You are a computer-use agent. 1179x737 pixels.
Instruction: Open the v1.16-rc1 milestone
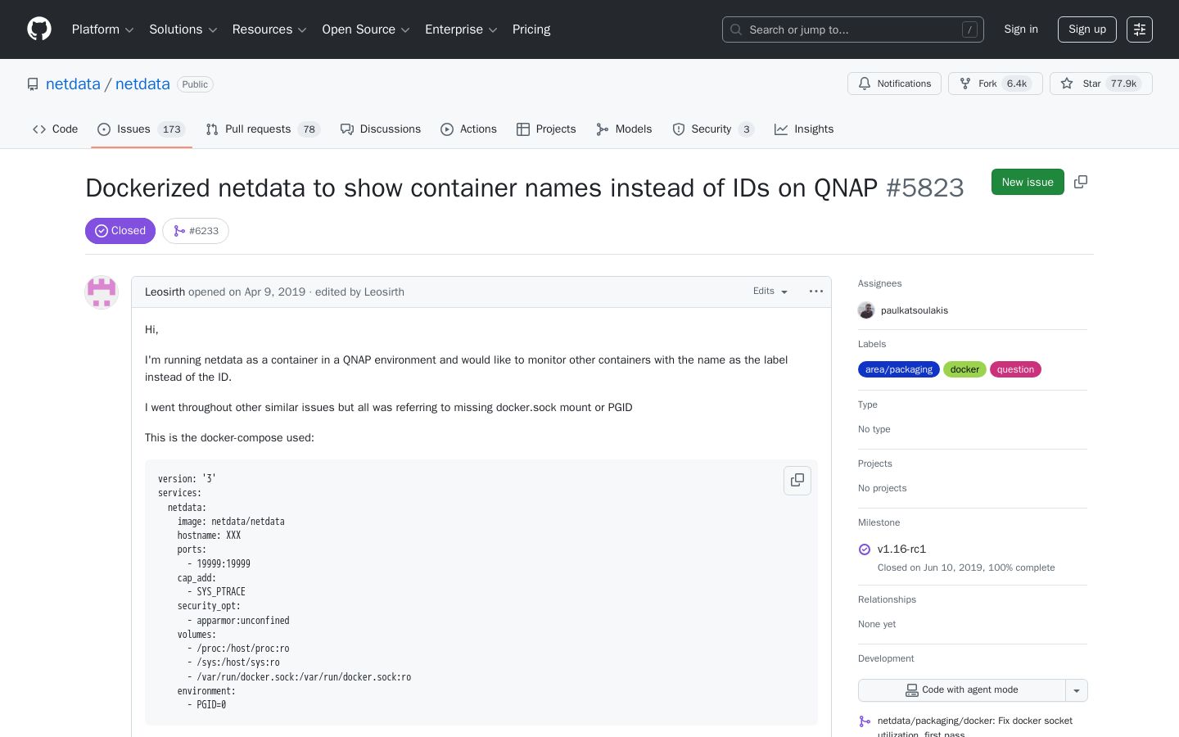click(901, 549)
